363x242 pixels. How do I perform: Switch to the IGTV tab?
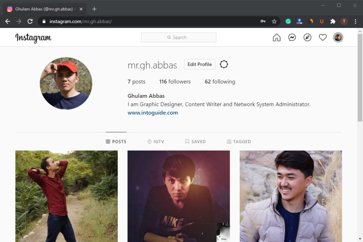pos(156,142)
